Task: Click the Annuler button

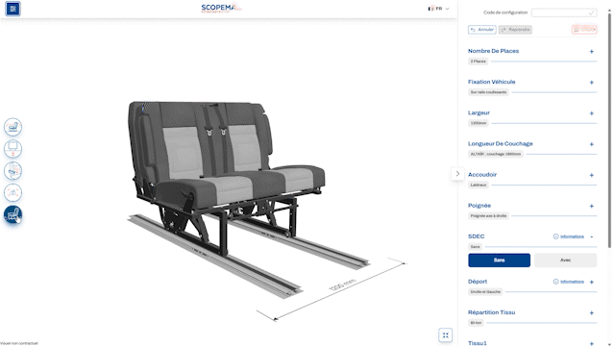Action: point(482,30)
